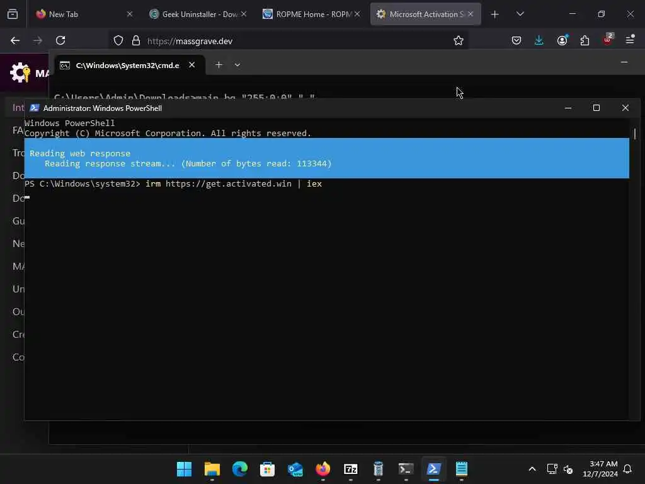The height and width of the screenshot is (484, 645).
Task: Open File Explorer from taskbar
Action: tap(212, 469)
